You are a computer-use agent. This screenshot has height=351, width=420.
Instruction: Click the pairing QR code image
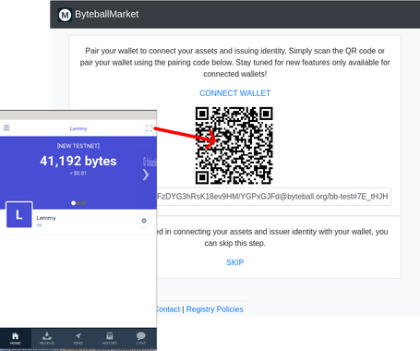click(234, 146)
